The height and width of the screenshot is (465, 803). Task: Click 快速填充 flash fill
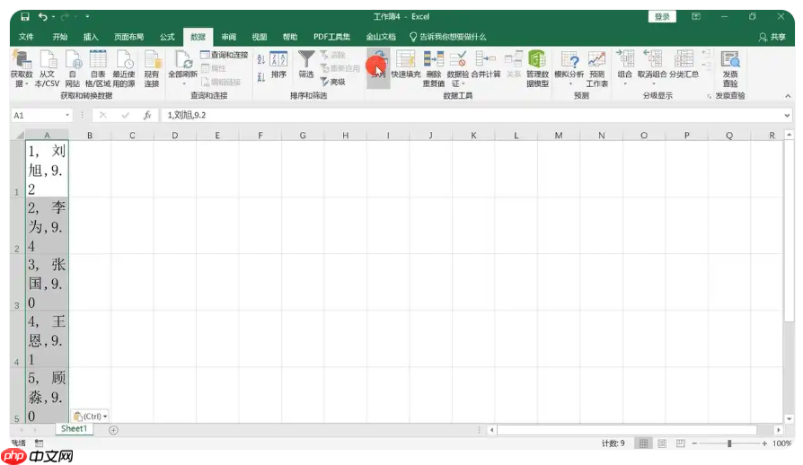[406, 65]
